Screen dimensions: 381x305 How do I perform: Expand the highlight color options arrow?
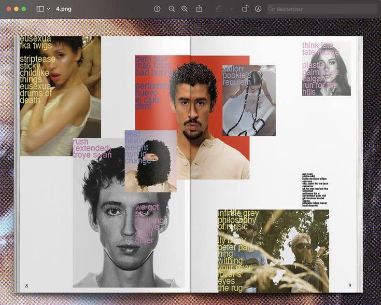pyautogui.click(x=231, y=9)
